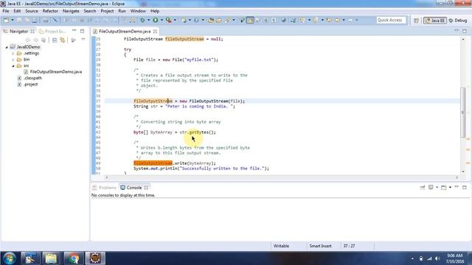Click the Open Console icon

[x=444, y=187]
